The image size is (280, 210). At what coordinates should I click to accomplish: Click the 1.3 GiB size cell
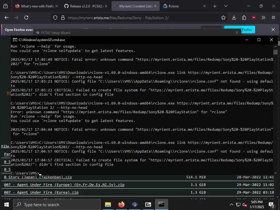(198, 192)
